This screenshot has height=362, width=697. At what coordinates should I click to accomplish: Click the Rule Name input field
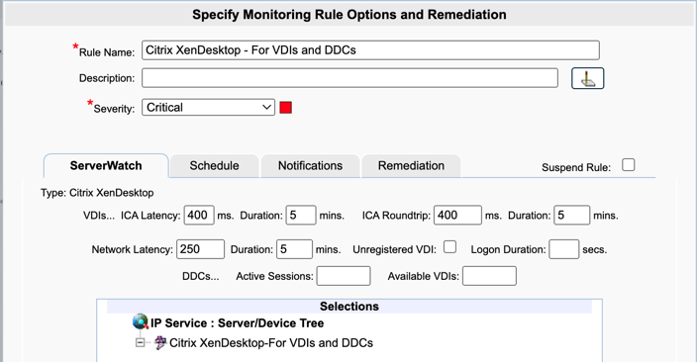(370, 50)
